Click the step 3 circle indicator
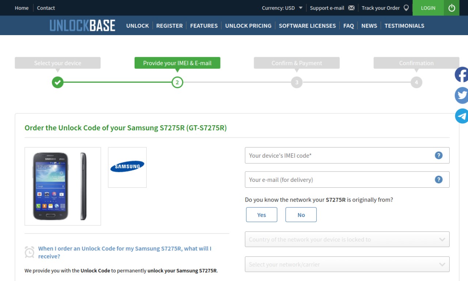This screenshot has width=468, height=281. pyautogui.click(x=297, y=82)
